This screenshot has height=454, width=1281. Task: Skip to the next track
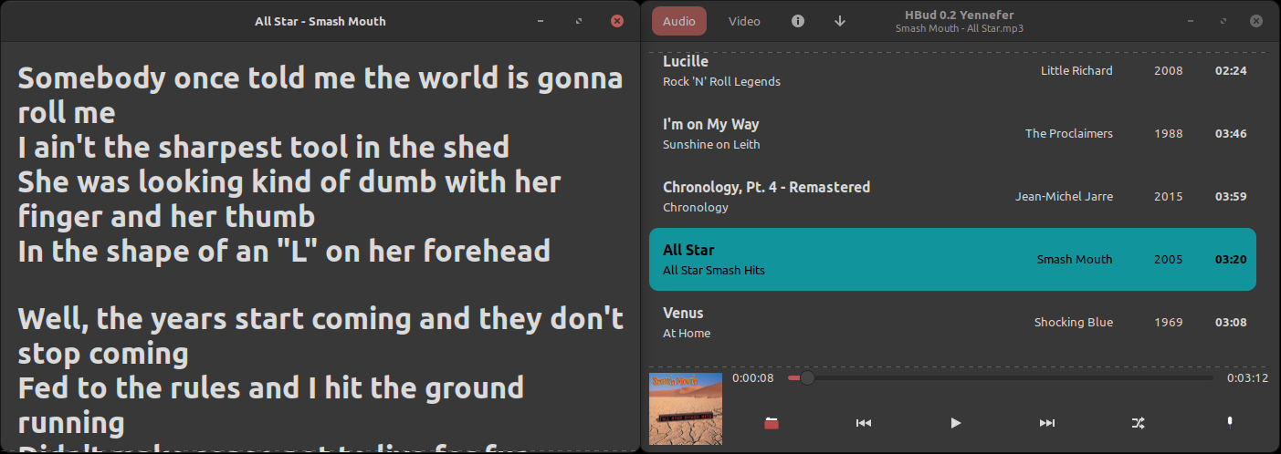pos(1047,423)
